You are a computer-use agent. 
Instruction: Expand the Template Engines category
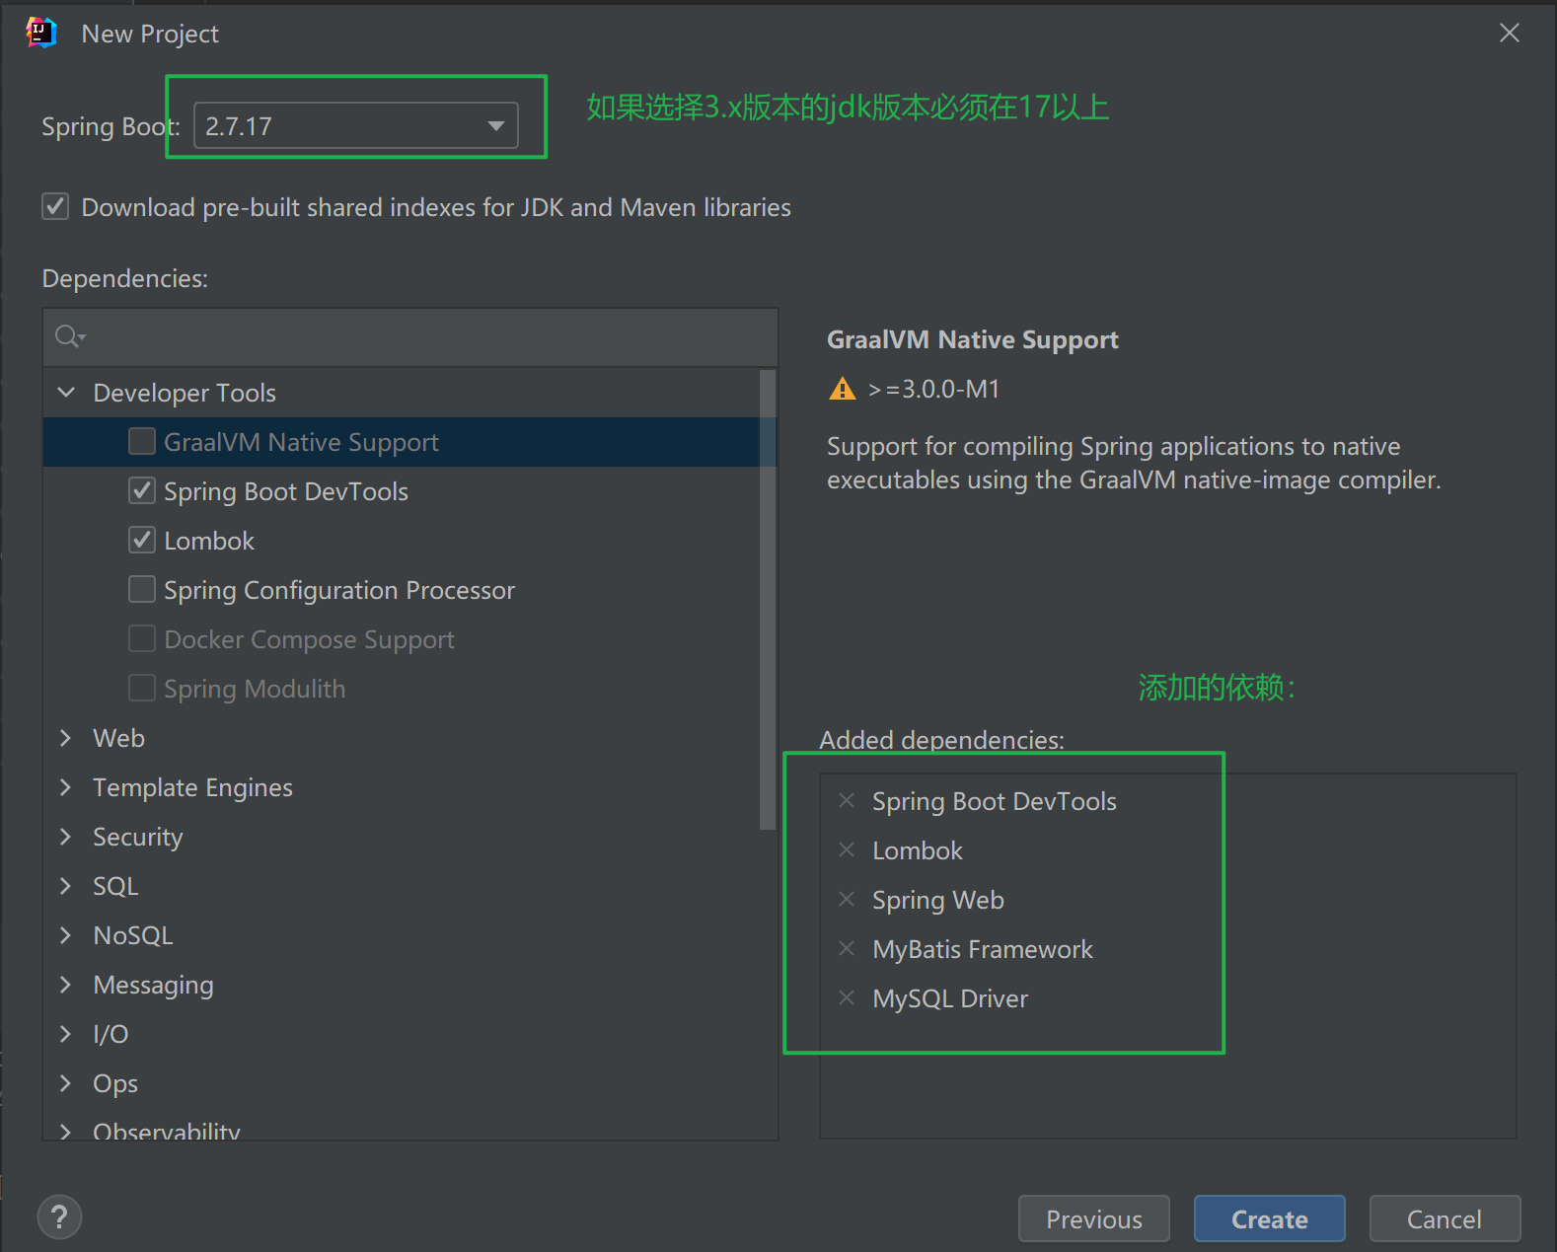point(66,787)
